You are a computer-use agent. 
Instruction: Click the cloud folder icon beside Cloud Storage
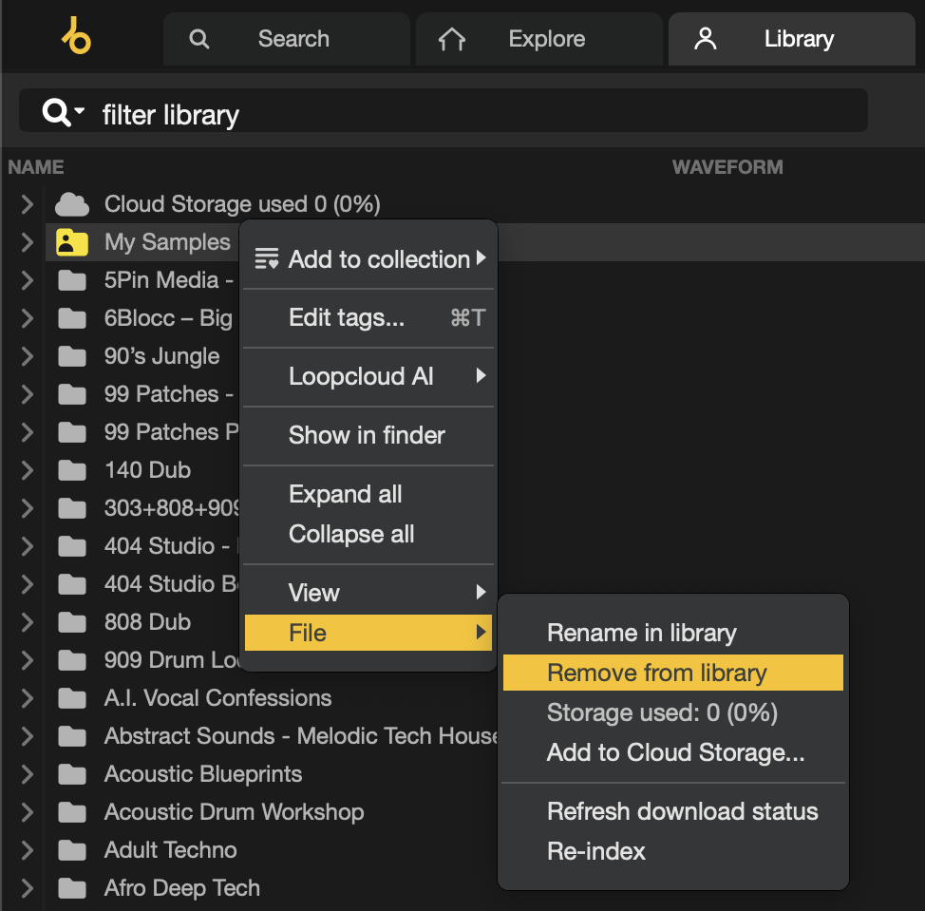point(71,203)
